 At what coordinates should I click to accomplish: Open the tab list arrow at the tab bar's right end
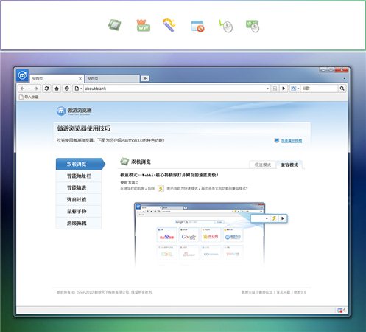tap(345, 79)
